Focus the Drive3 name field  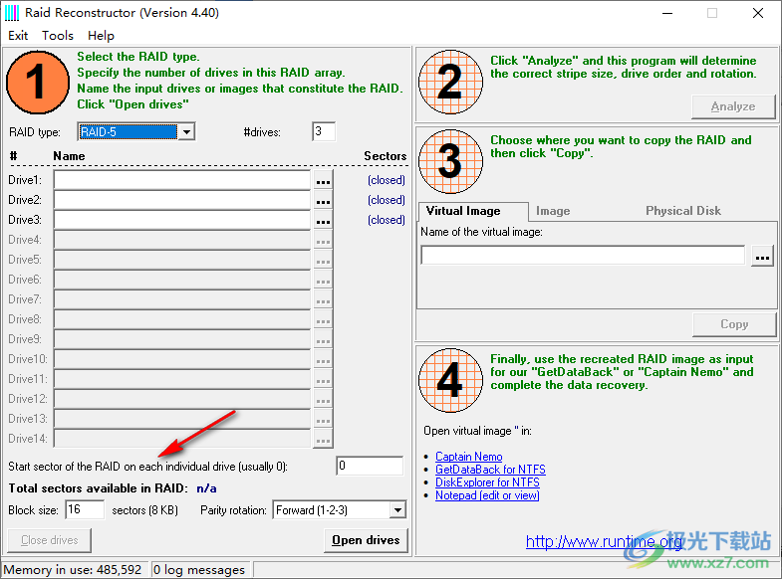182,220
